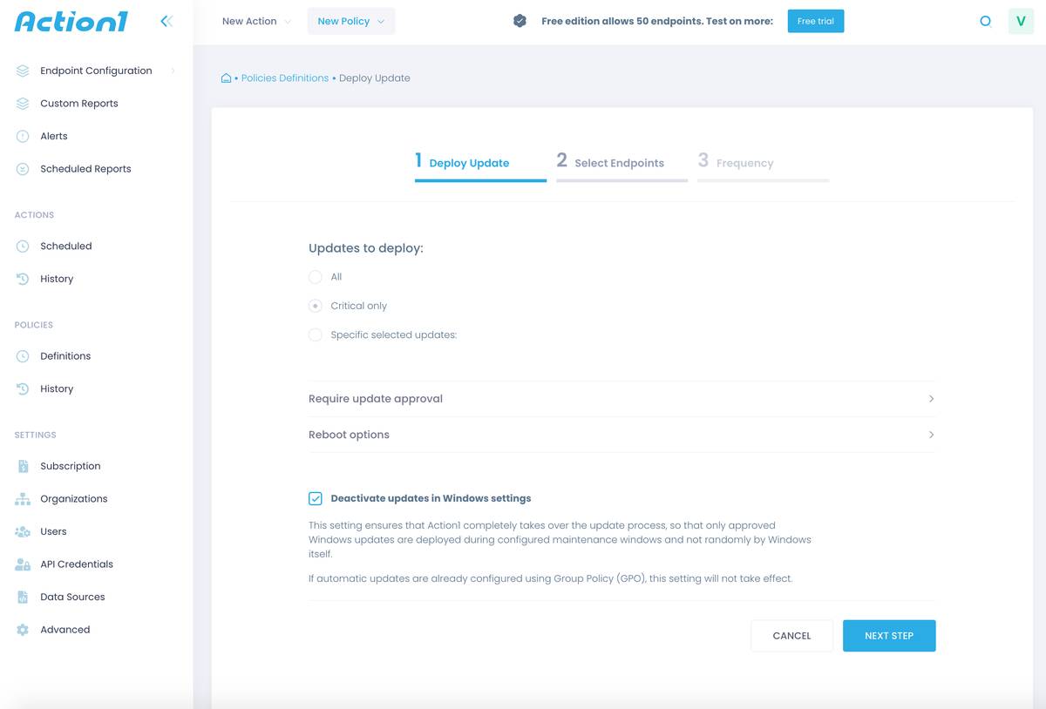Image resolution: width=1046 pixels, height=709 pixels.
Task: Select Specific selected updates radio button
Action: (316, 334)
